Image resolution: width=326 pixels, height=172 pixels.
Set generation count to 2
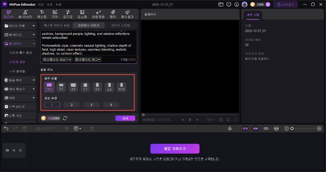click(x=72, y=105)
